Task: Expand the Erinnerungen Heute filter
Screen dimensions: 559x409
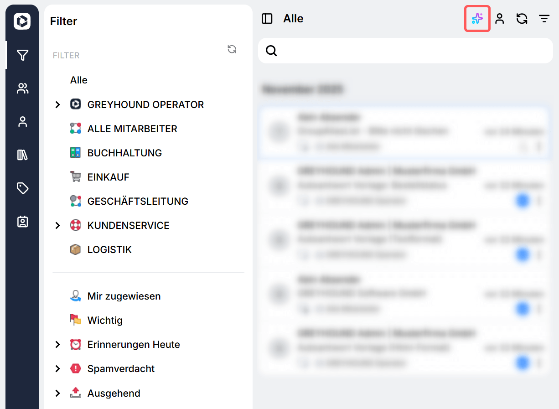Action: (57, 345)
